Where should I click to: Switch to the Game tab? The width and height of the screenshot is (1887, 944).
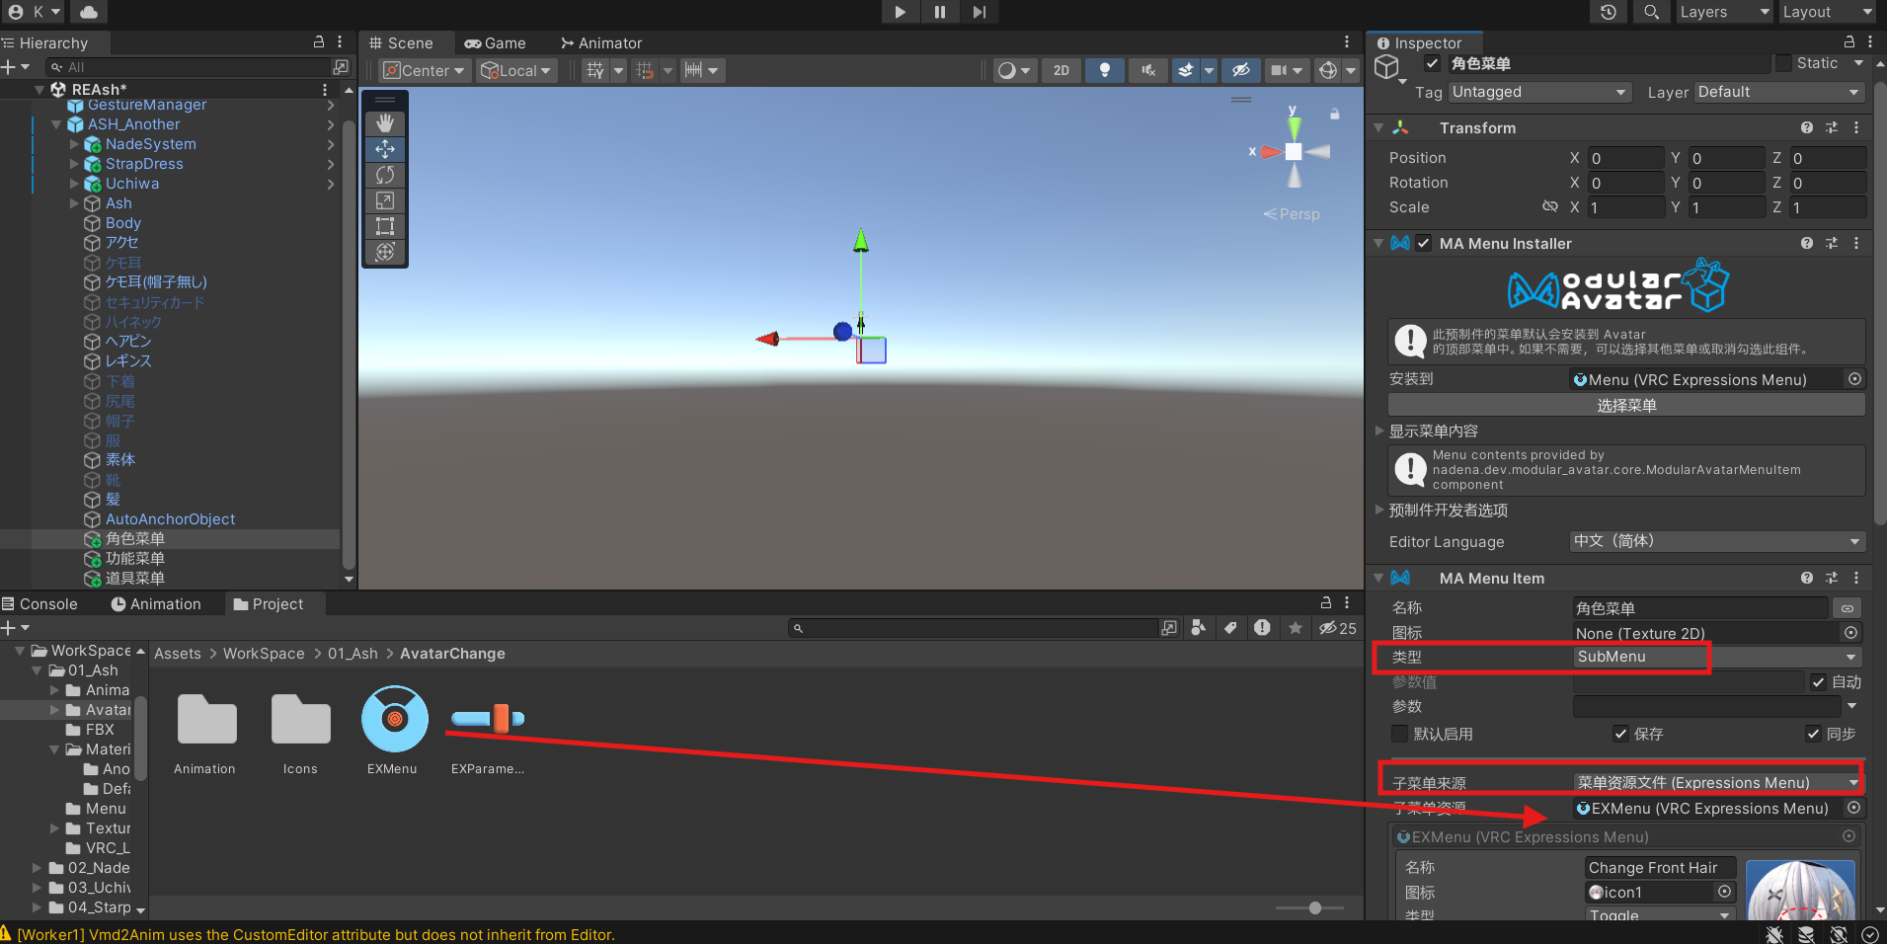pos(496,43)
